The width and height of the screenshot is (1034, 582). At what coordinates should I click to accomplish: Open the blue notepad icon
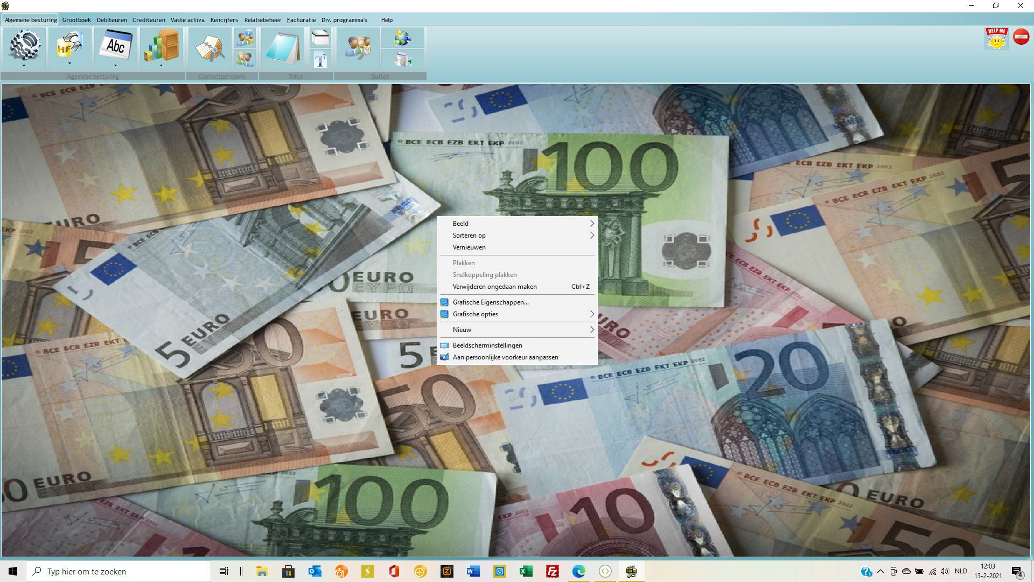point(283,48)
